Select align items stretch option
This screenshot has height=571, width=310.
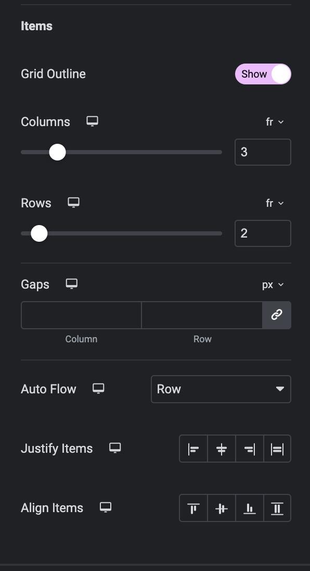tap(277, 508)
